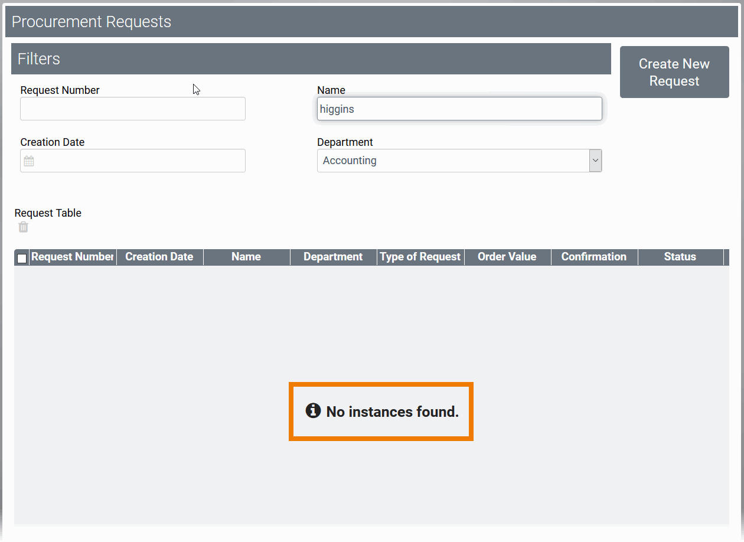Click the No instances found message
The width and height of the screenshot is (744, 542).
point(392,412)
